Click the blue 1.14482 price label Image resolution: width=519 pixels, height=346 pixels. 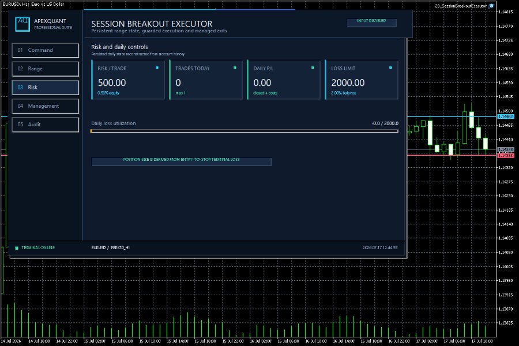505,116
